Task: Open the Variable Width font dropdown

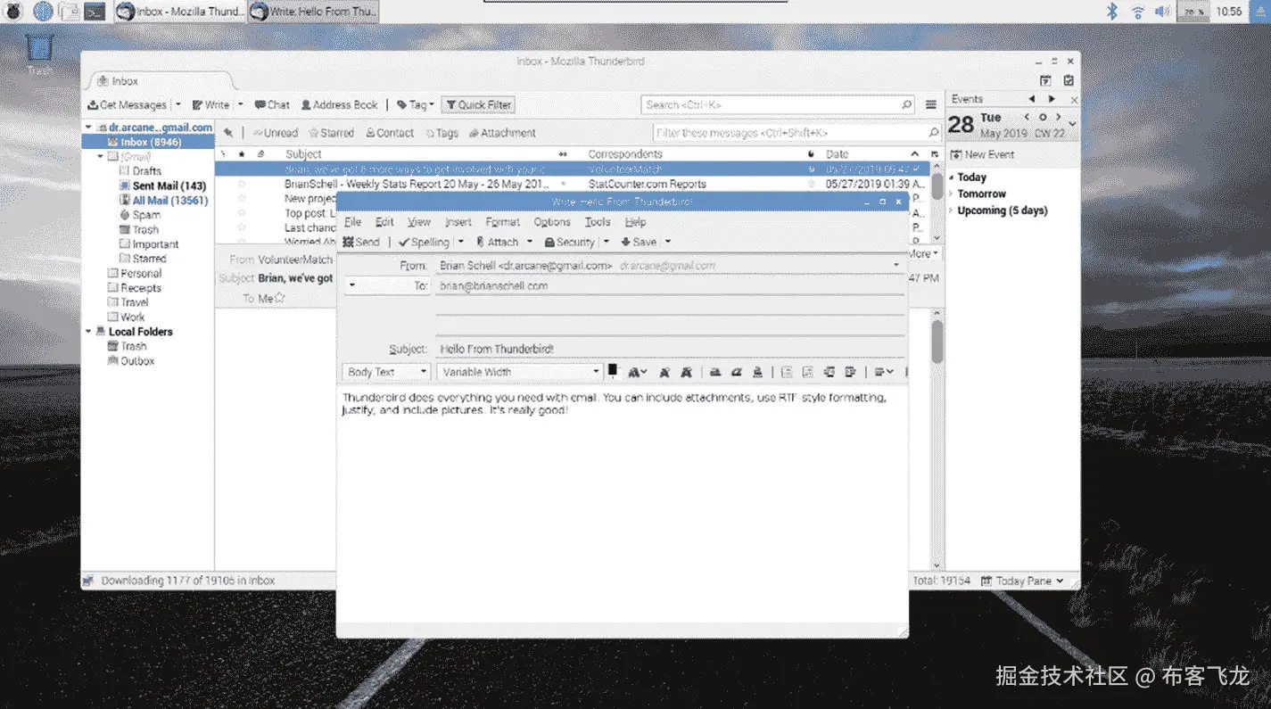Action: click(x=520, y=372)
